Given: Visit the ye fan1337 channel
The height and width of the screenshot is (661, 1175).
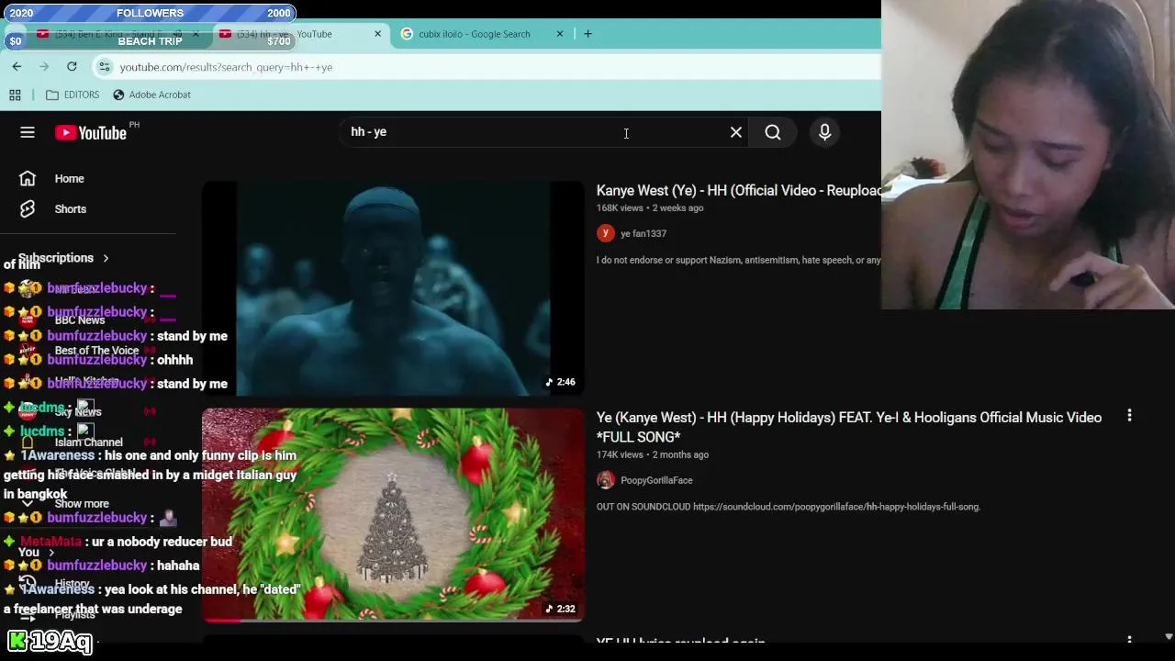Looking at the screenshot, I should pos(643,234).
